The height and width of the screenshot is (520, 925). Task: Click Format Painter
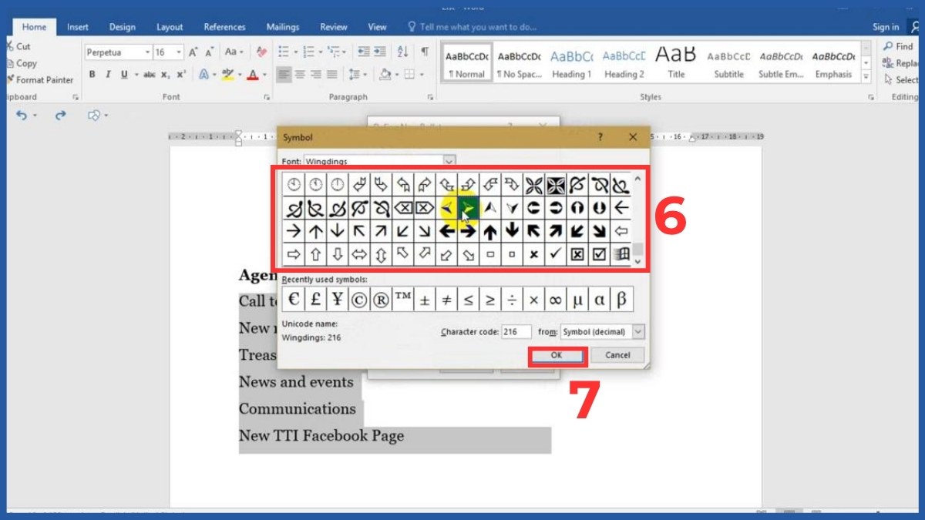39,80
